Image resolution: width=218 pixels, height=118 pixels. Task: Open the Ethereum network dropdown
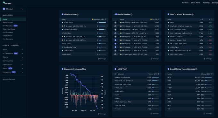click(x=13, y=9)
